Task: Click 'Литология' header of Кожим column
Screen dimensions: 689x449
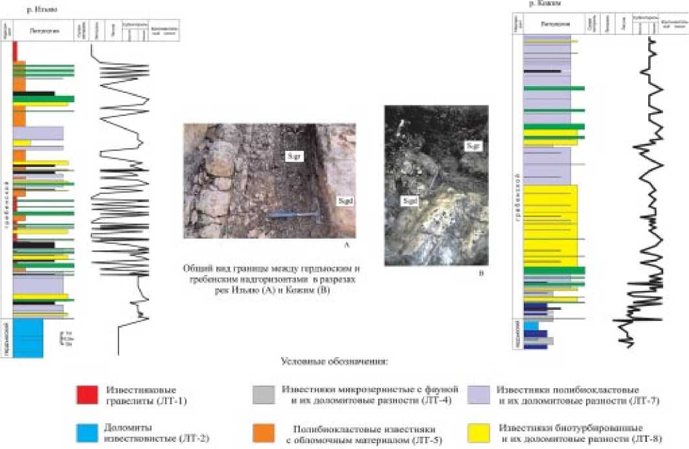Action: [556, 24]
